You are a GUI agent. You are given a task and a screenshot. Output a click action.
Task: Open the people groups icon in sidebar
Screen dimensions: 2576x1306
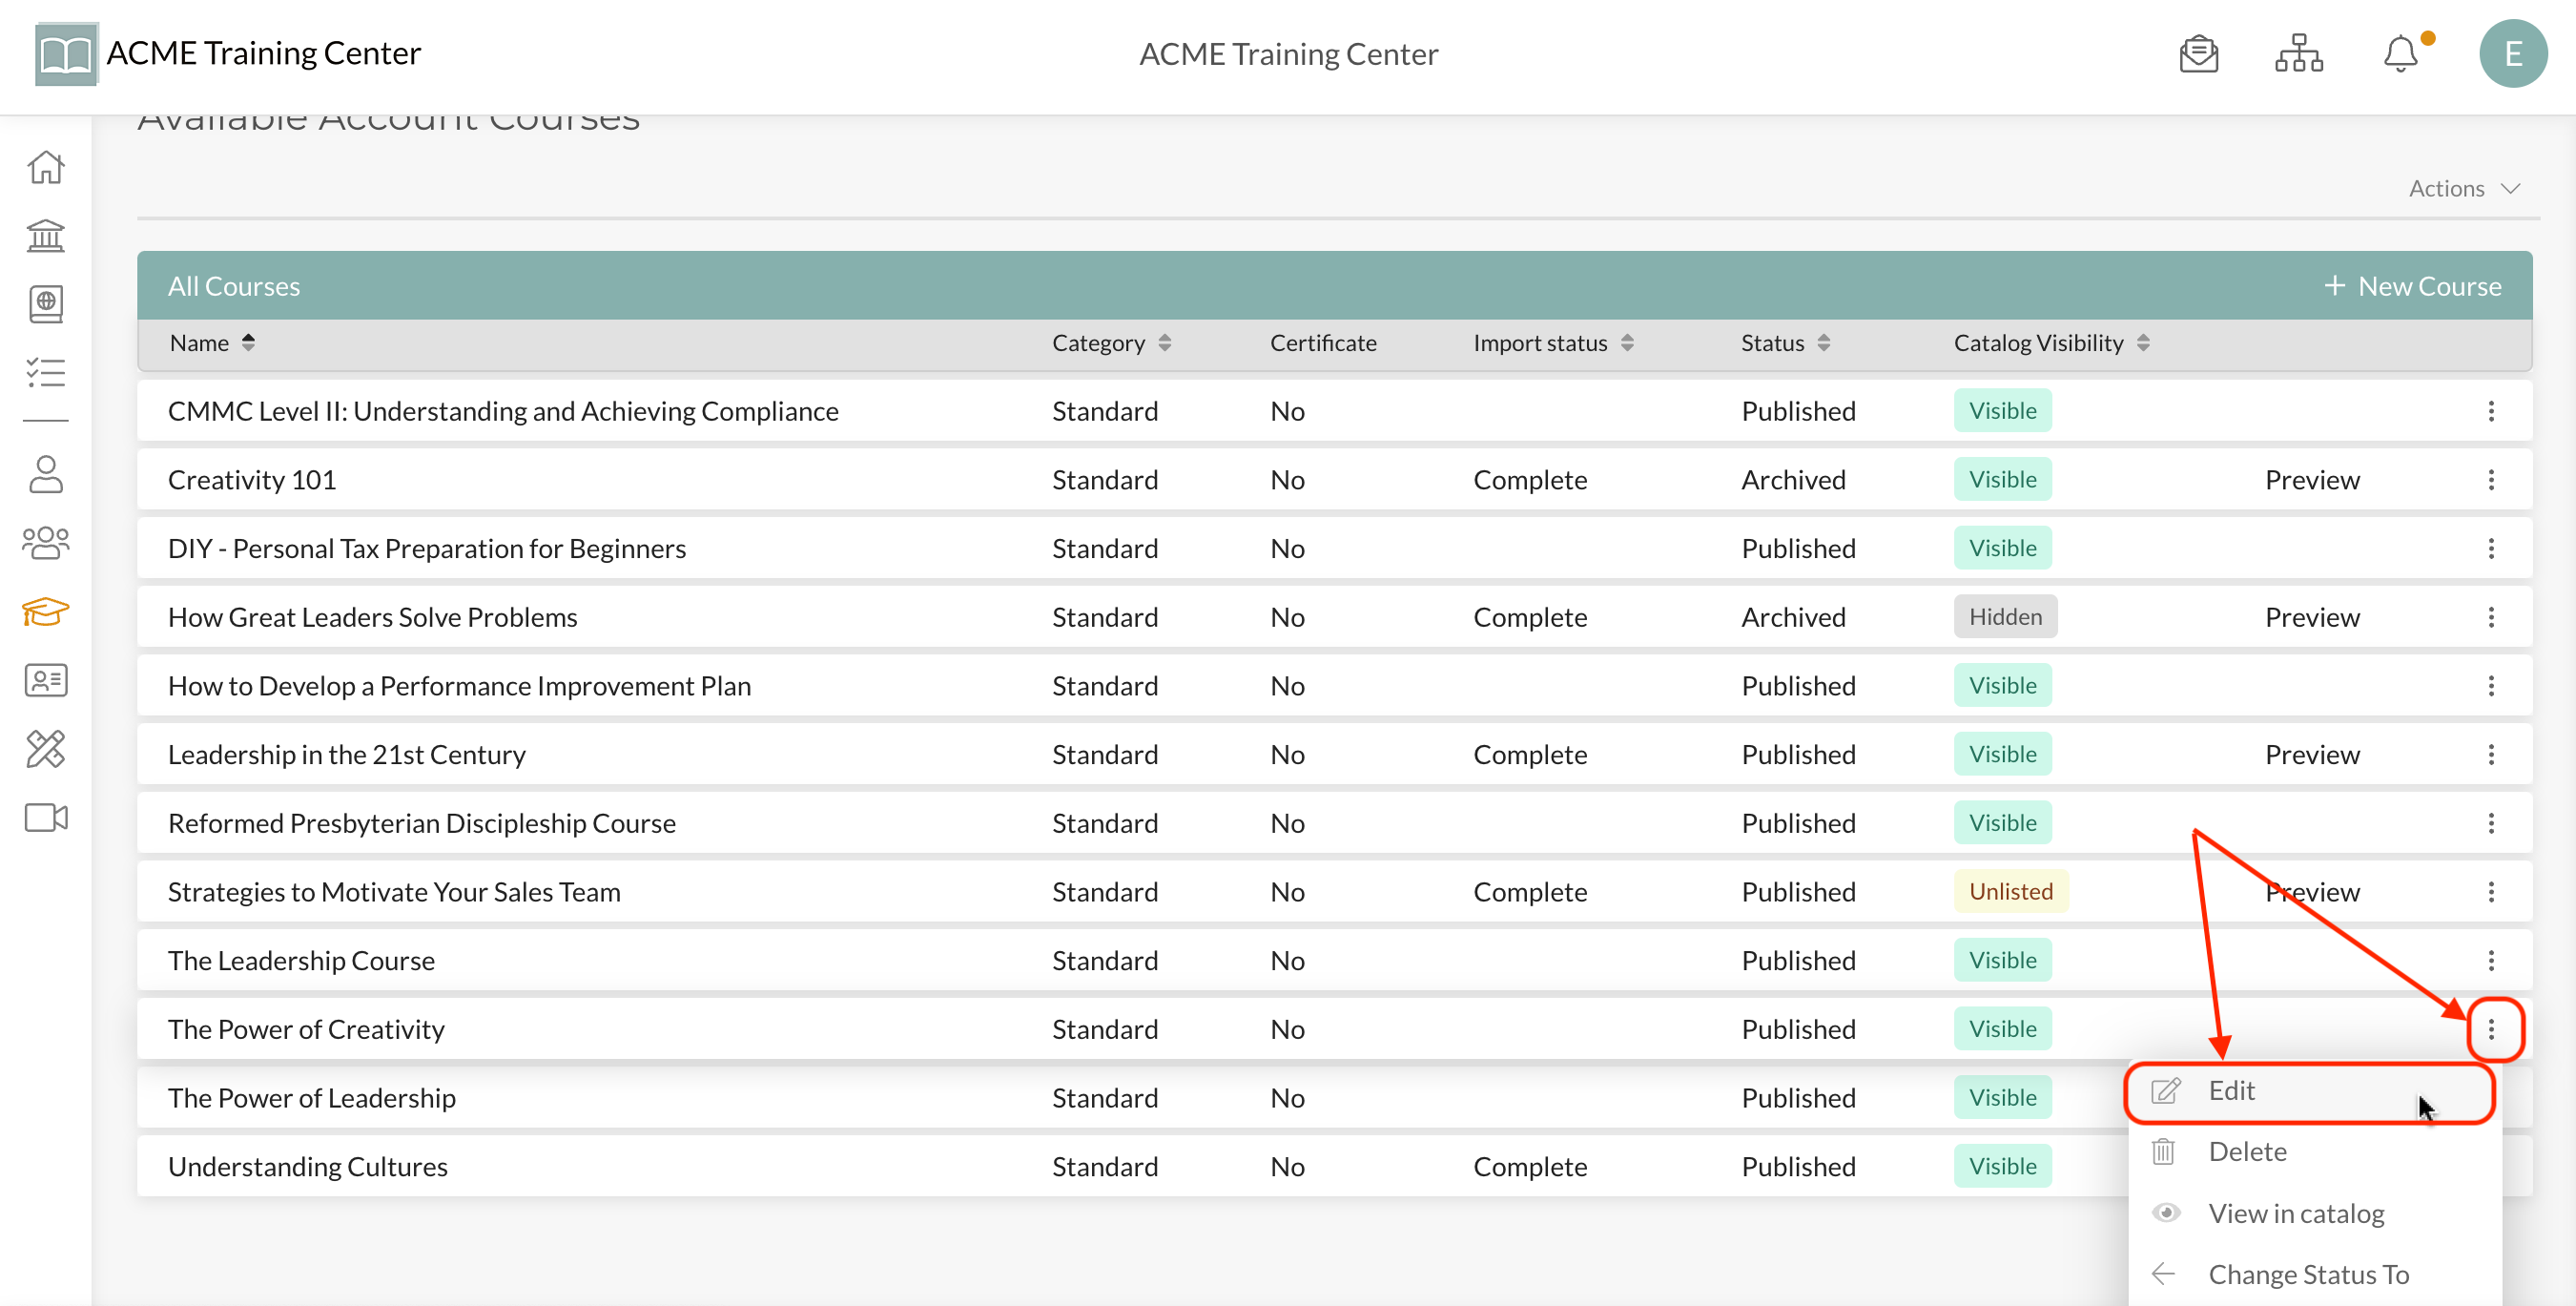[x=46, y=542]
